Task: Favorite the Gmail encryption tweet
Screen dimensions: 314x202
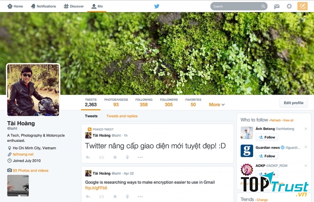Action: 115,197
